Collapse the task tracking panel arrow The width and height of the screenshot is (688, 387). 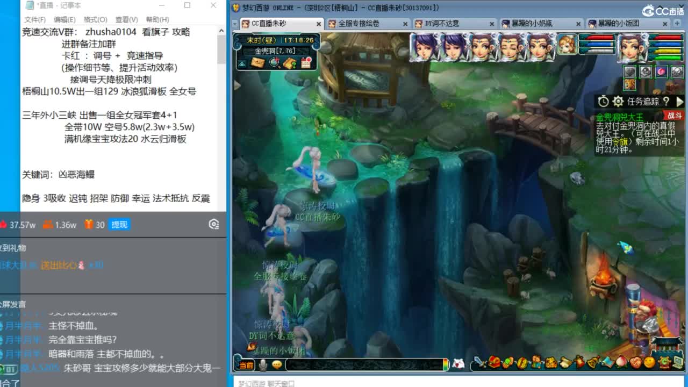click(x=679, y=101)
